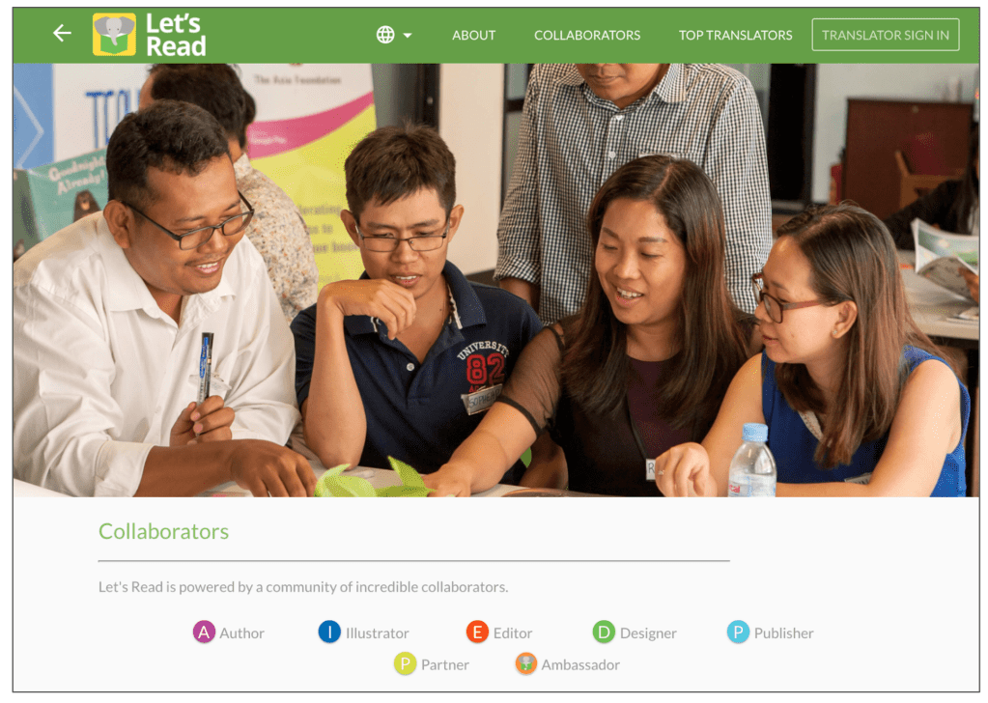The height and width of the screenshot is (703, 988).
Task: Click the Let's Read title text
Action: [x=176, y=35]
